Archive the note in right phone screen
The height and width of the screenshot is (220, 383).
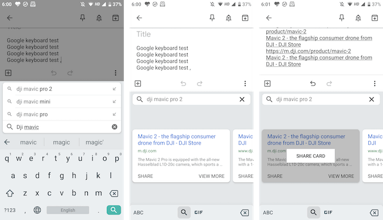tap(375, 18)
